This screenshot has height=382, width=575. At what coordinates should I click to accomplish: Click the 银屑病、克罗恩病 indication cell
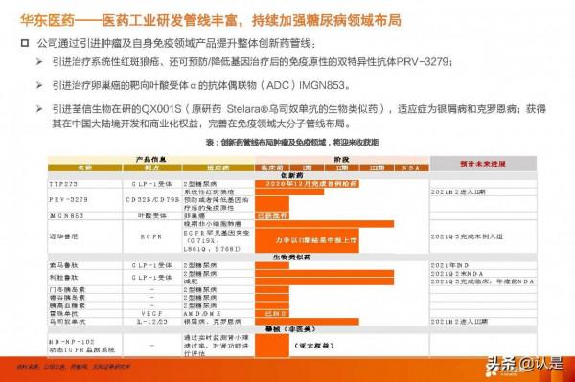pos(218,322)
